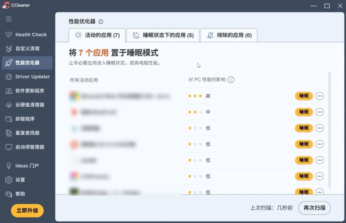Open the more options menu for the high-impact app

(319, 96)
